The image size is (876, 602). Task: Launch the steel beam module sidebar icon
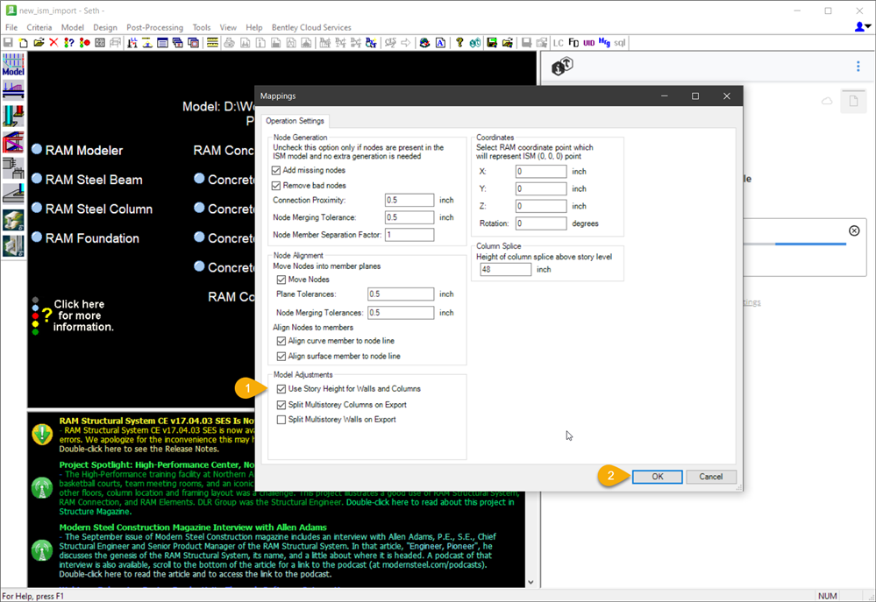(x=13, y=90)
